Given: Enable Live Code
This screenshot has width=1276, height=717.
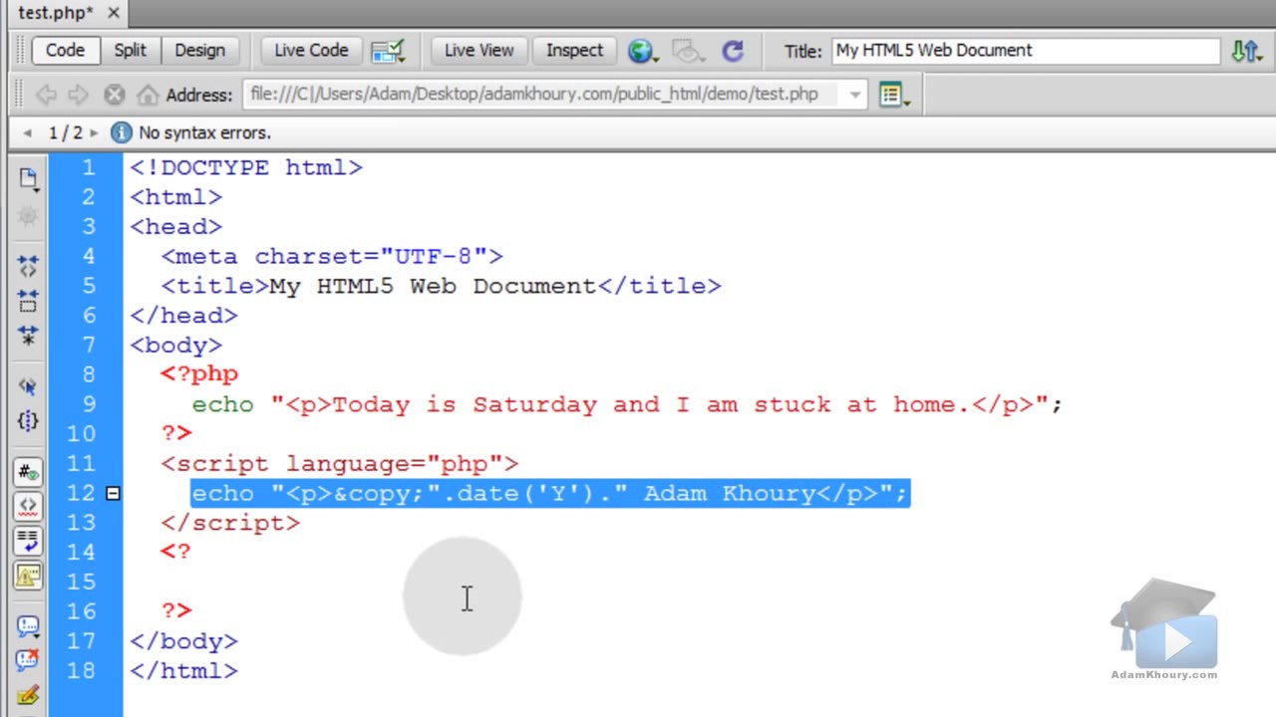Looking at the screenshot, I should pos(311,50).
